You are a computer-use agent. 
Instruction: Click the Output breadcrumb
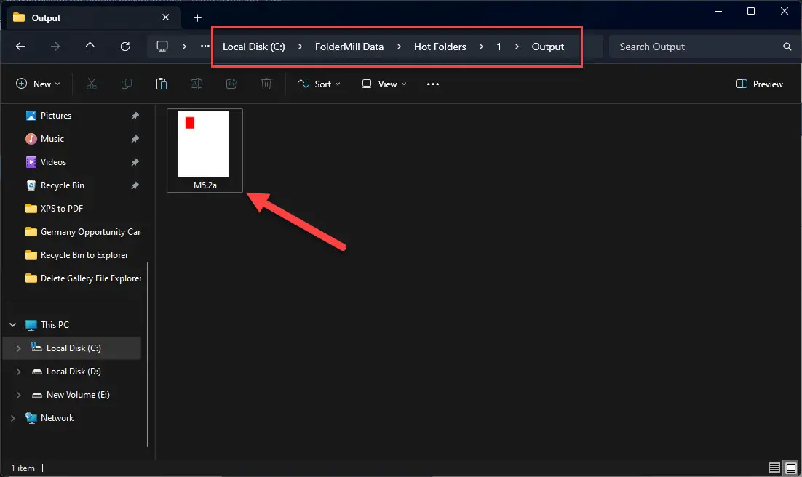tap(548, 47)
